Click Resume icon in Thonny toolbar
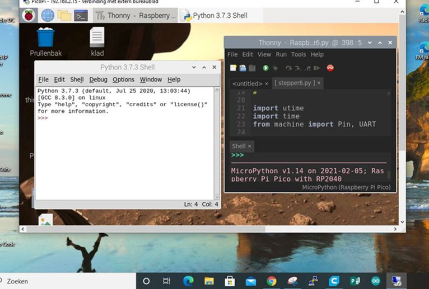Viewport: 429px width, 289px height. [x=317, y=68]
